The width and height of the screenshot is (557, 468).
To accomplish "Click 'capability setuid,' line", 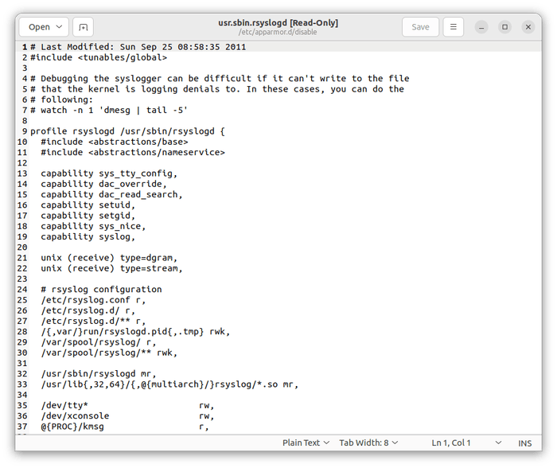I will (88, 205).
